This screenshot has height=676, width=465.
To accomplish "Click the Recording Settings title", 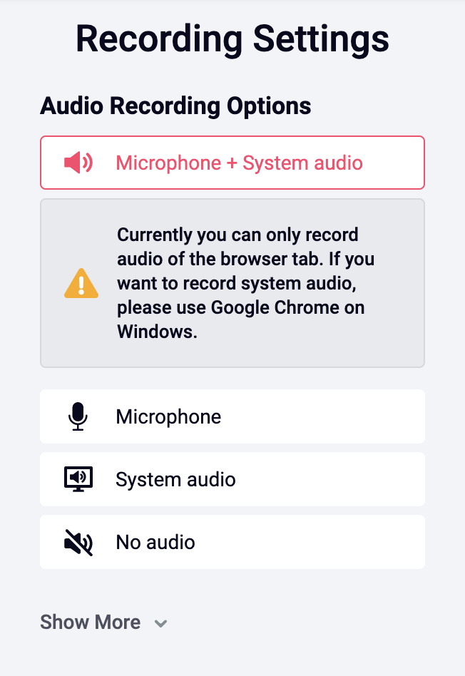I will click(232, 39).
